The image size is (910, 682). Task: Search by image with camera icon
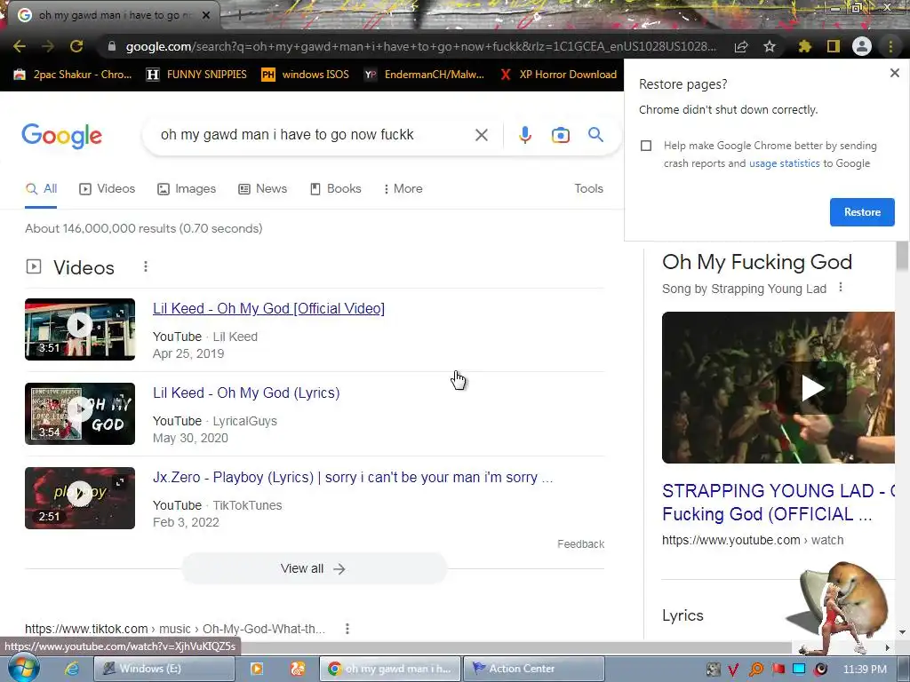click(x=560, y=135)
